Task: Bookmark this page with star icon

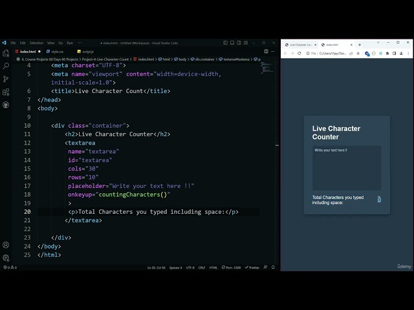Action: [358, 53]
